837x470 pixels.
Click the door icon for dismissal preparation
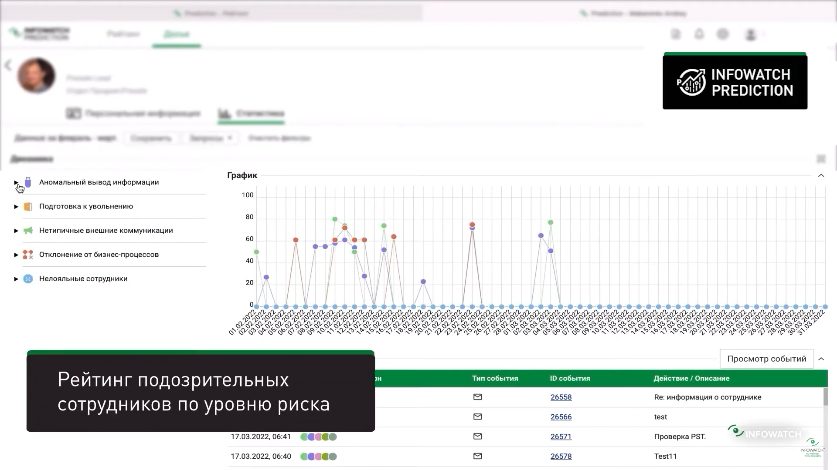pos(28,207)
